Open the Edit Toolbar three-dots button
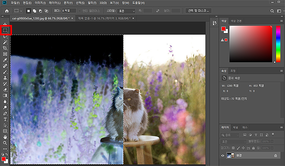 (5, 149)
